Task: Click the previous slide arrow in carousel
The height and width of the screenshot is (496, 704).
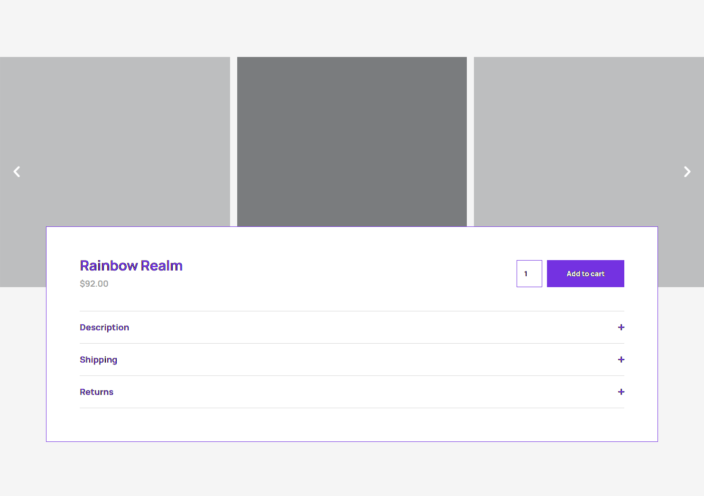Action: pos(17,172)
